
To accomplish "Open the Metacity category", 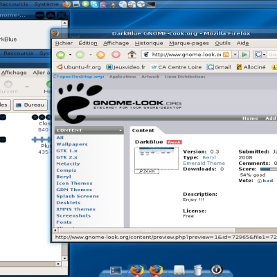I will 68,163.
